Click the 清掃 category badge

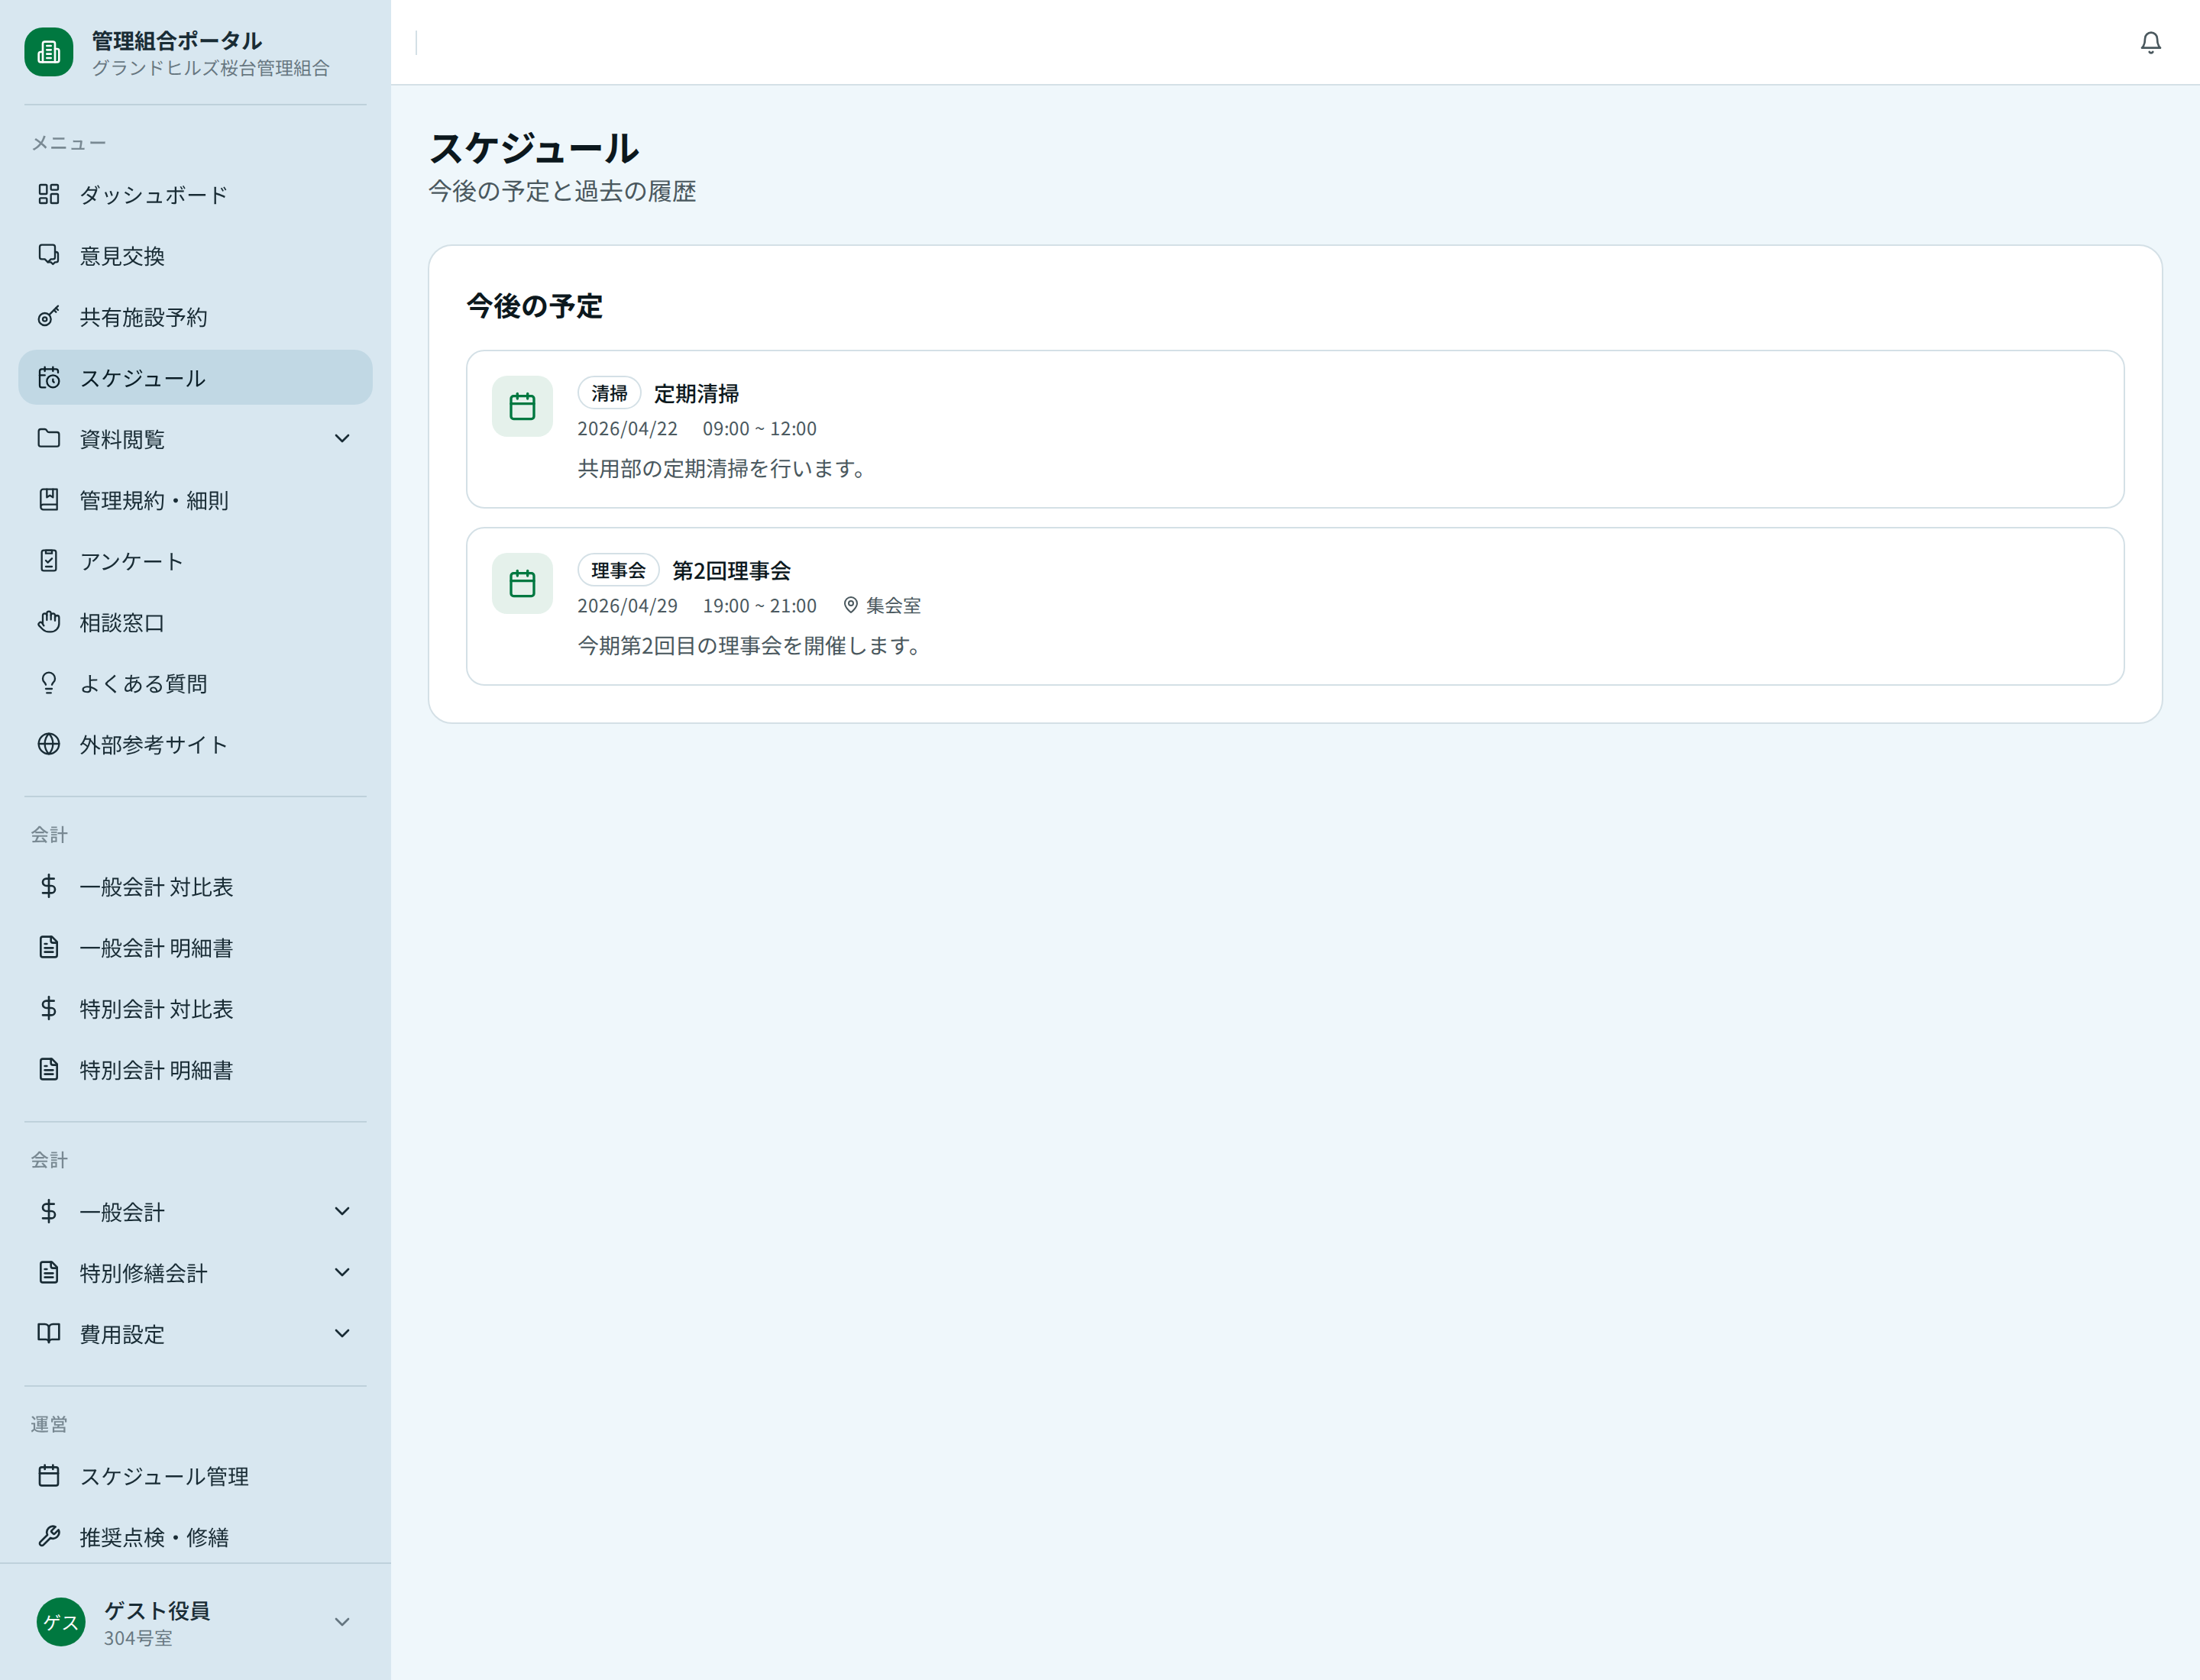[x=610, y=393]
